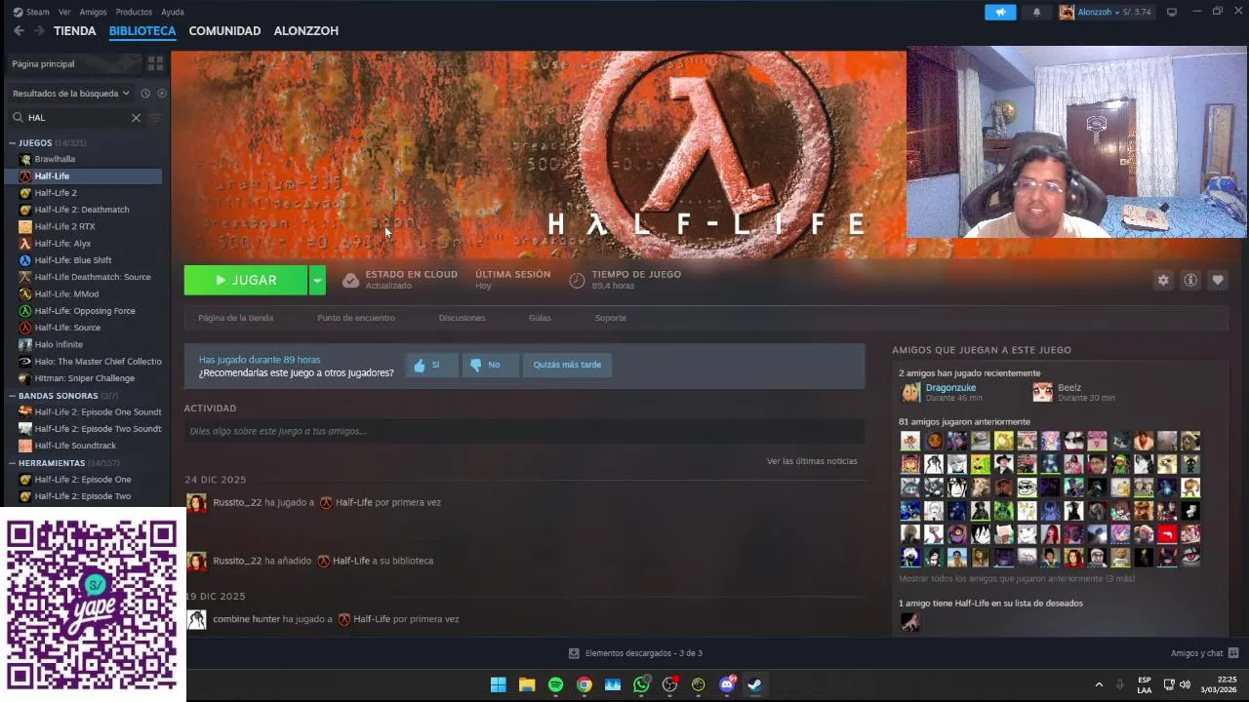Open the notifications bell
Image resolution: width=1249 pixels, height=702 pixels.
click(x=1036, y=12)
